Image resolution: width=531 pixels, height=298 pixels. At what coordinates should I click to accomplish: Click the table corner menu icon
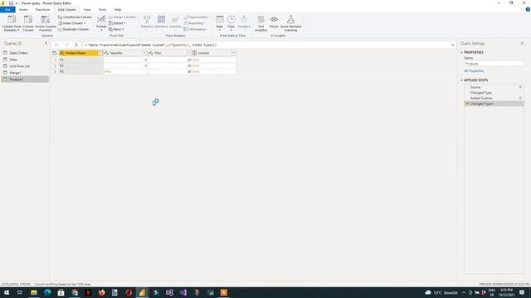click(55, 53)
